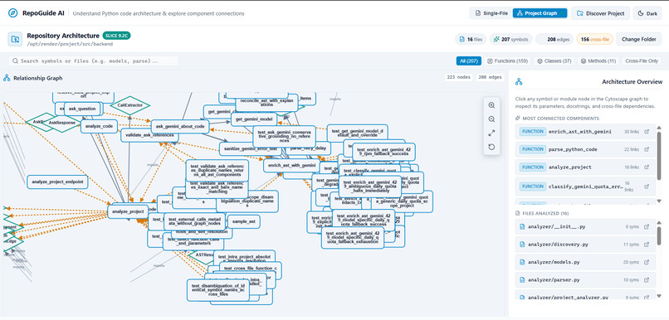
Task: Select test_get_gemini_model_default_and_override node
Action: pyautogui.click(x=357, y=133)
